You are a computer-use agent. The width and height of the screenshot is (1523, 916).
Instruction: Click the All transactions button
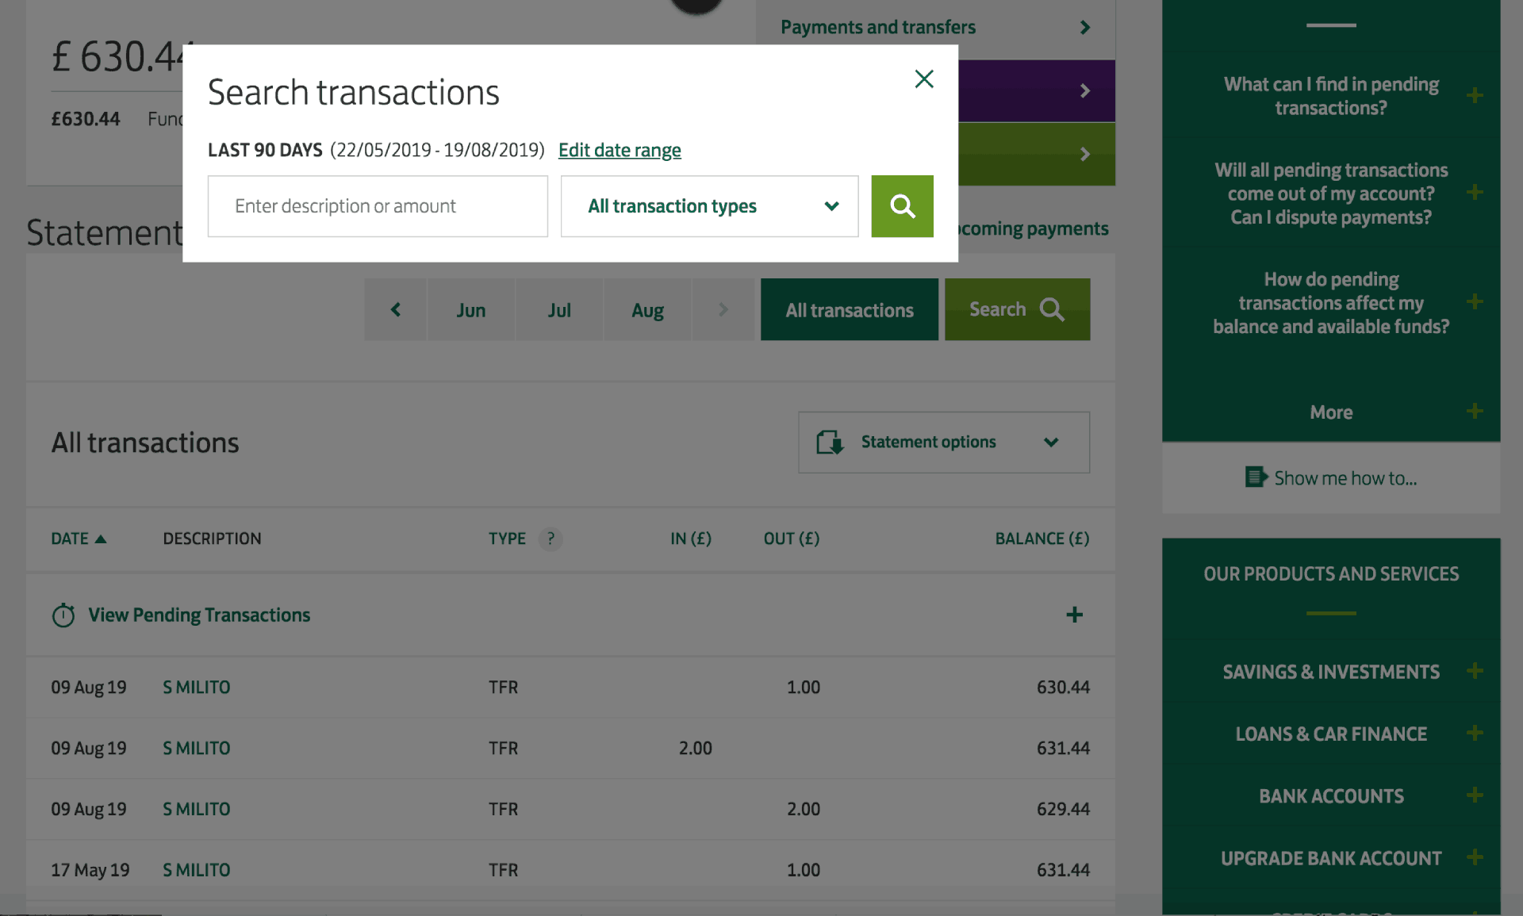tap(849, 309)
